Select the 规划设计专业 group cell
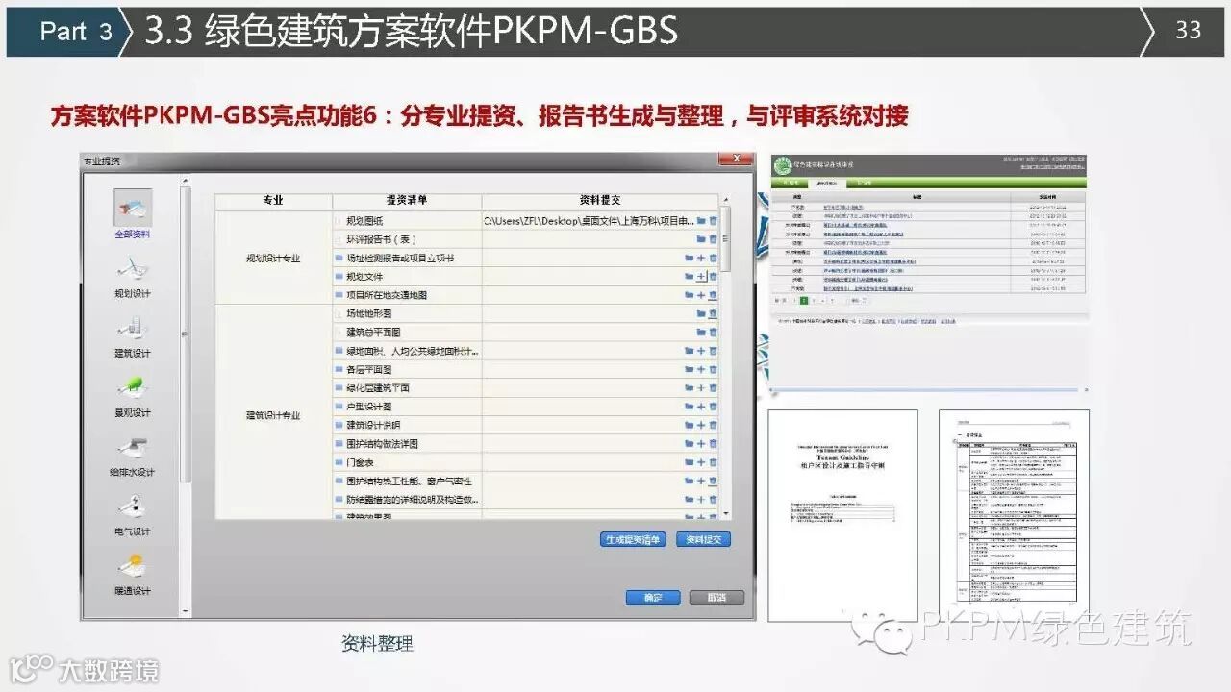This screenshot has width=1231, height=692. pyautogui.click(x=273, y=258)
